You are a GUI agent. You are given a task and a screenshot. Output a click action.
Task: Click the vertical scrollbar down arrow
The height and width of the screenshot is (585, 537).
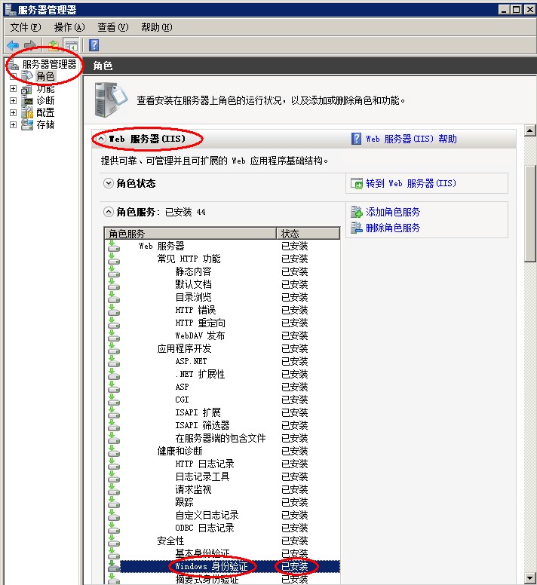tap(530, 577)
